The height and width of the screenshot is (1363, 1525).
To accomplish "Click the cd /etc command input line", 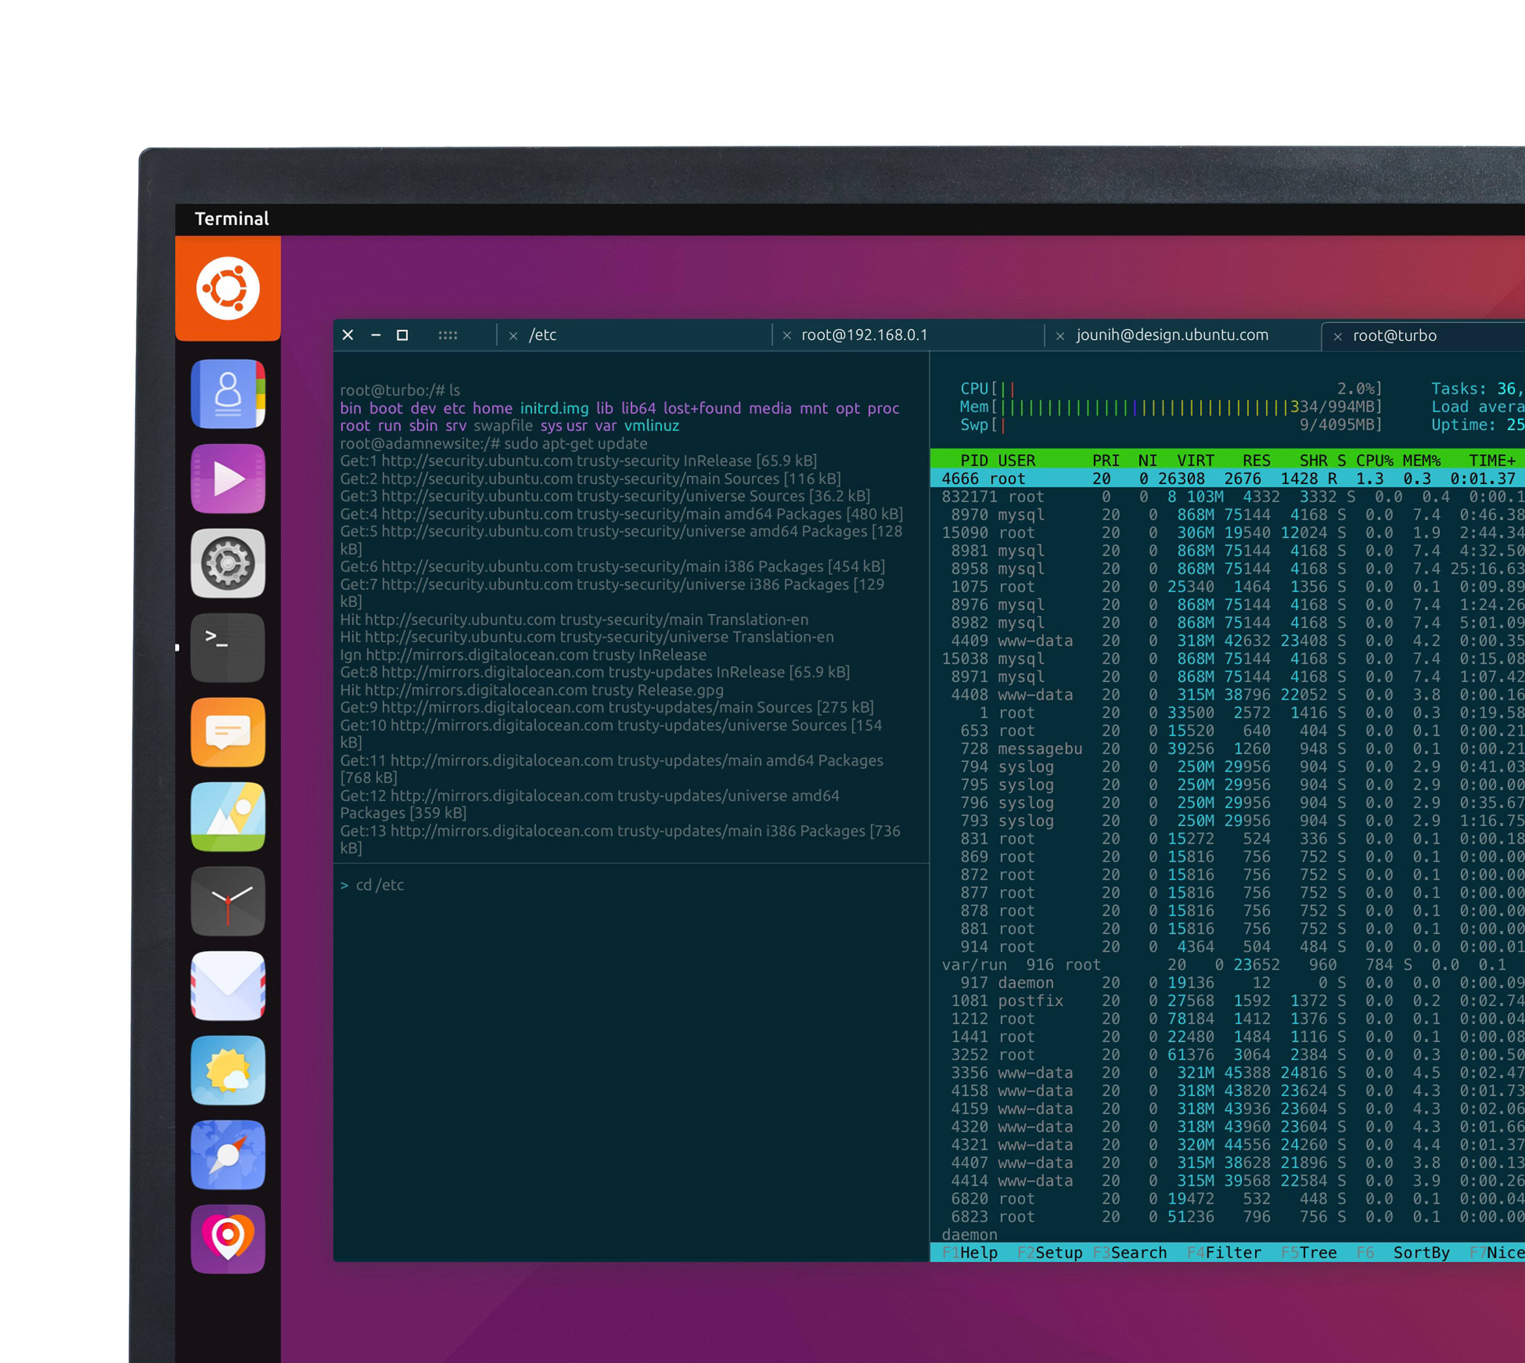I will coord(380,885).
